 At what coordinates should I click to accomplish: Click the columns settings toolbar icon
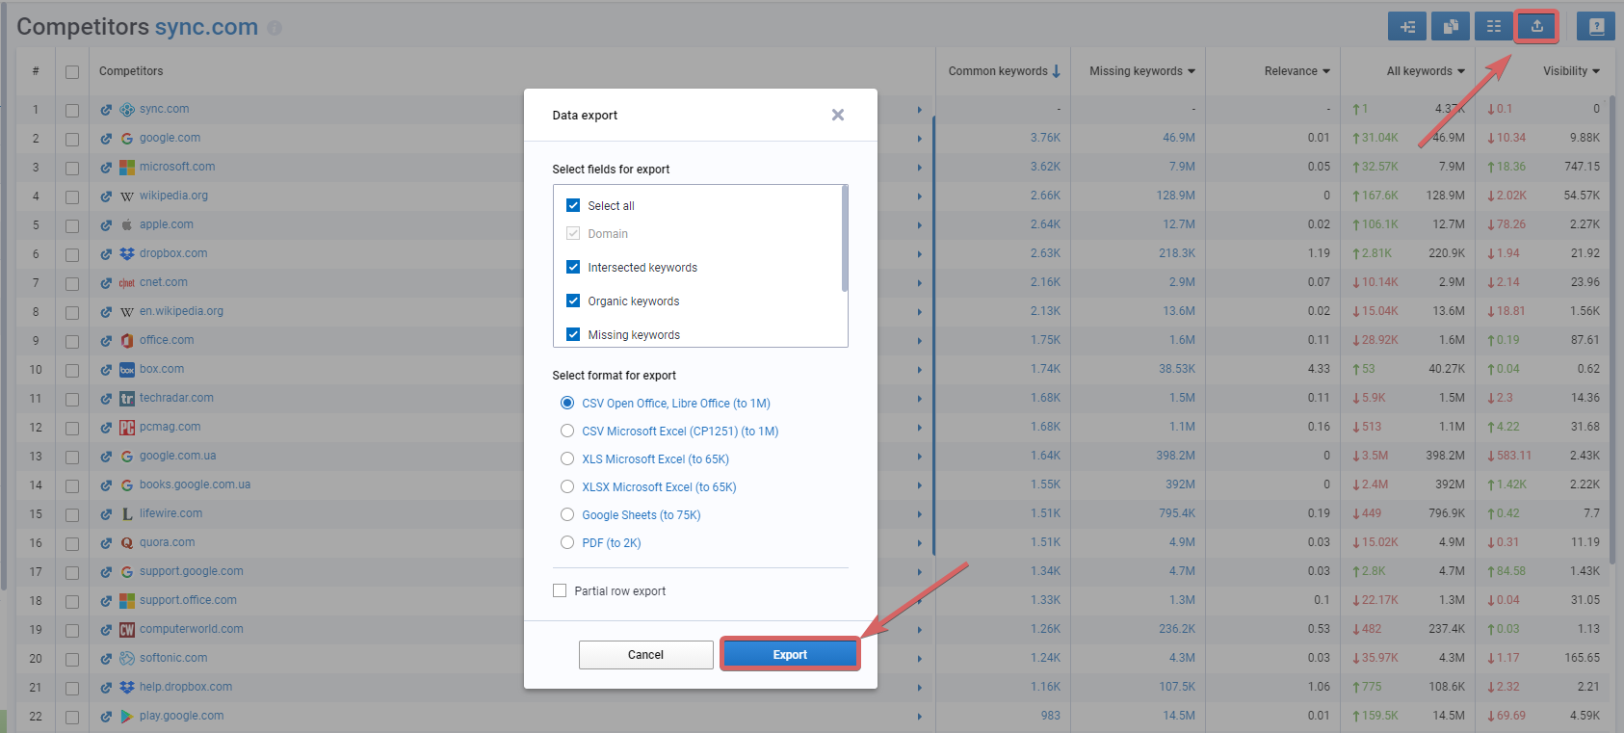(1494, 26)
